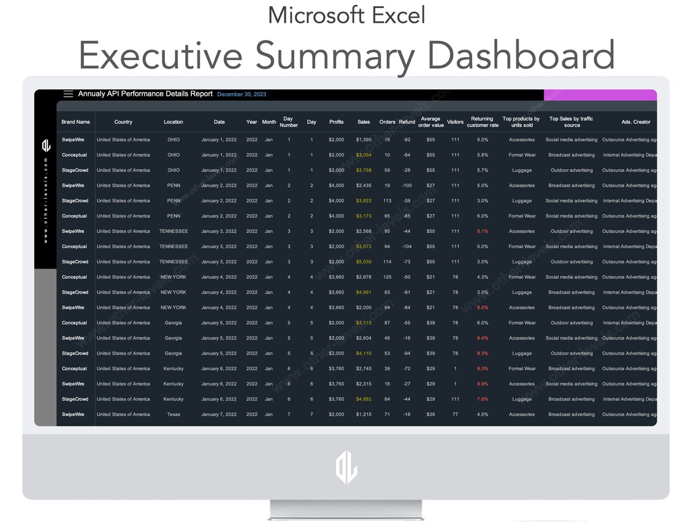Click the StageCrowd brand in the Kentucky row

click(75, 399)
